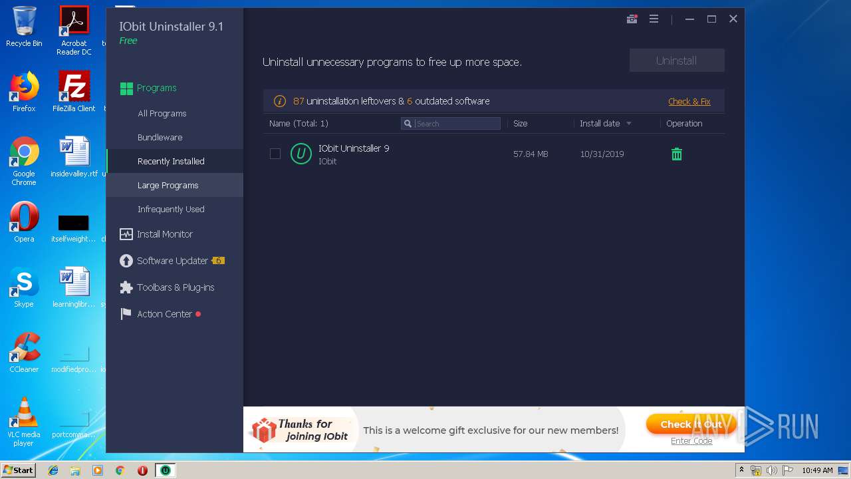Open the hamburger options menu

coord(654,19)
